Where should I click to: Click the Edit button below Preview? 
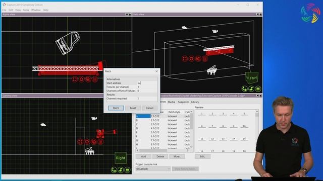[203, 156]
